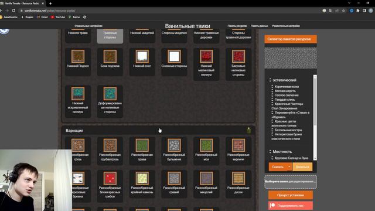Image resolution: width=375 pixels, height=211 pixels.
Task: Select Разнообразный крайний камень pack icon
Action: (x=142, y=178)
